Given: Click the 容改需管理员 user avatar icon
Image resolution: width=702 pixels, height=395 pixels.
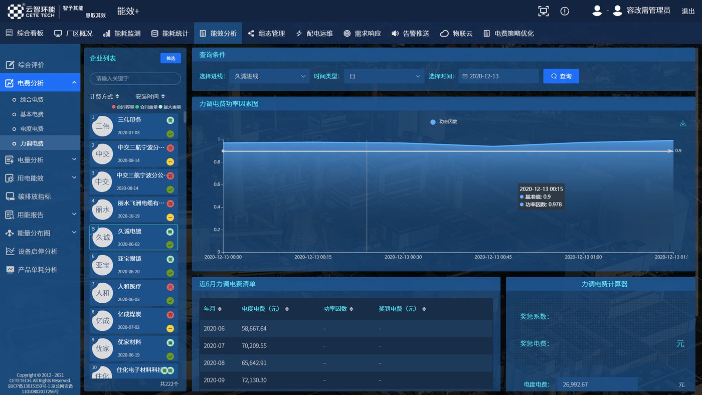Looking at the screenshot, I should click(x=617, y=11).
